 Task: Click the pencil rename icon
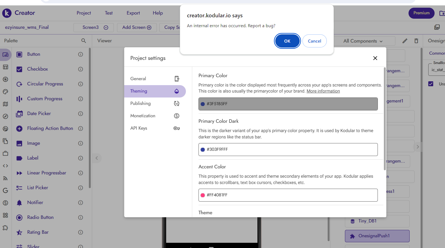[405, 41]
